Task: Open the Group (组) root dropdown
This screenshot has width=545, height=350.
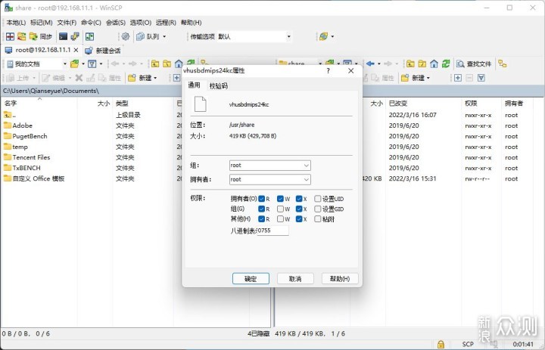Action: (x=270, y=166)
